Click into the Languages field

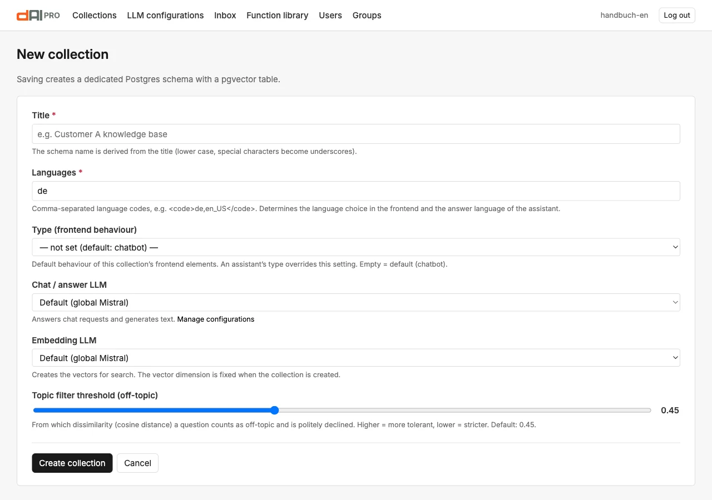pos(356,191)
